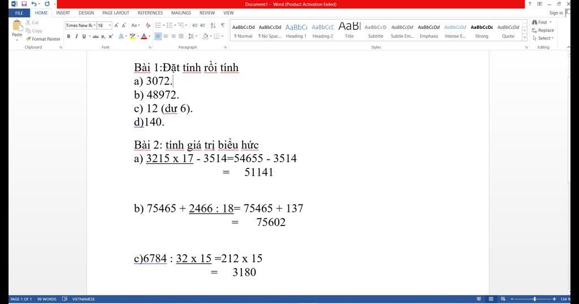Image resolution: width=579 pixels, height=304 pixels.
Task: Apply red font color
Action: [x=144, y=36]
